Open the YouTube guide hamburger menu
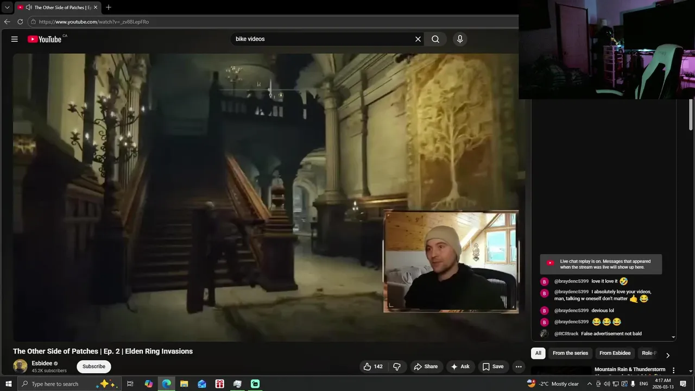 (15, 39)
